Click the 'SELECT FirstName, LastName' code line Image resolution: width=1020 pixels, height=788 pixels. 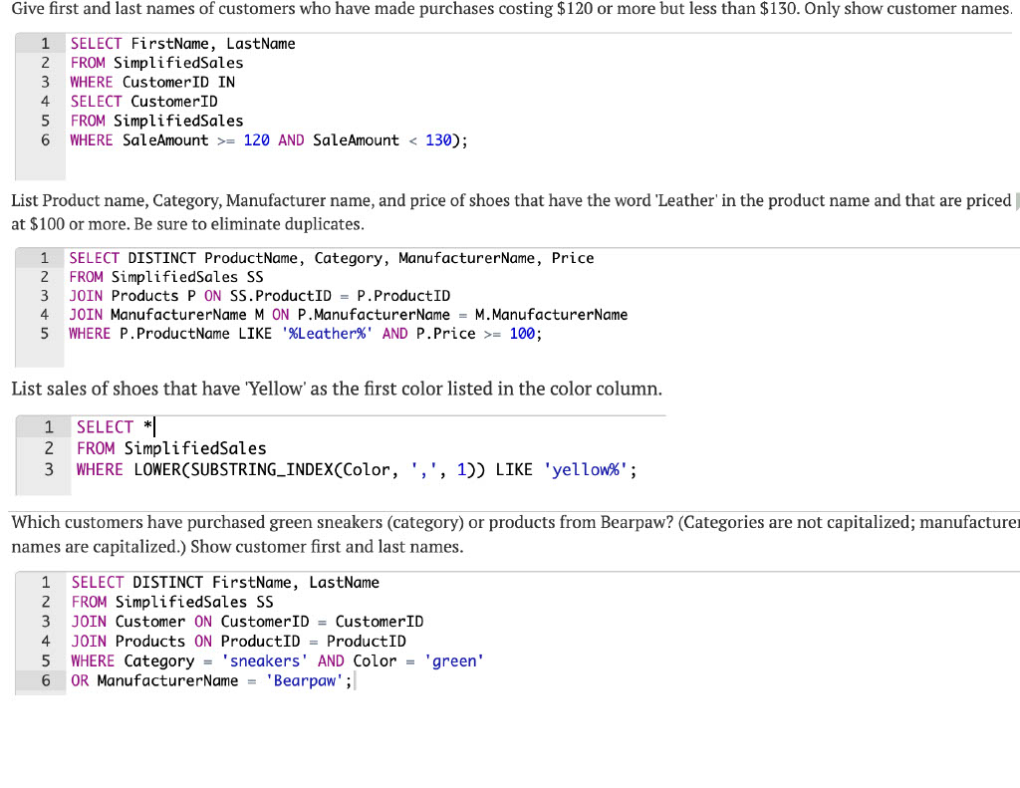(x=183, y=44)
